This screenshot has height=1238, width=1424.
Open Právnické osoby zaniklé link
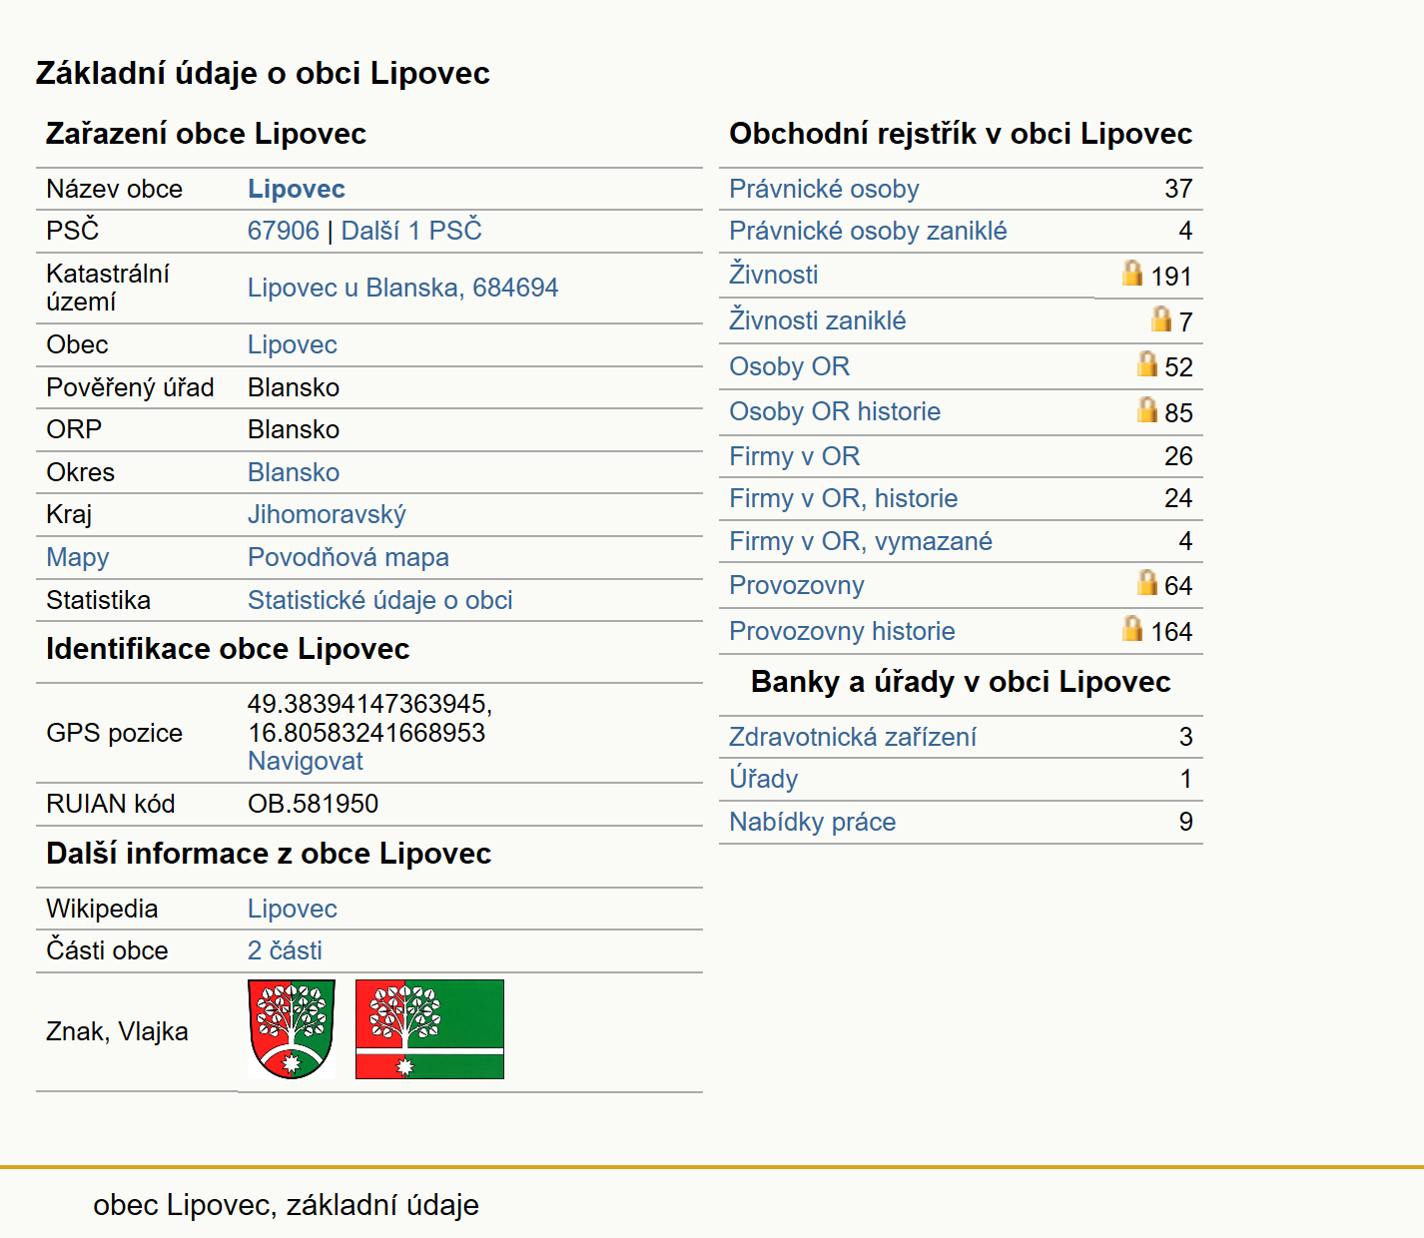click(x=868, y=231)
